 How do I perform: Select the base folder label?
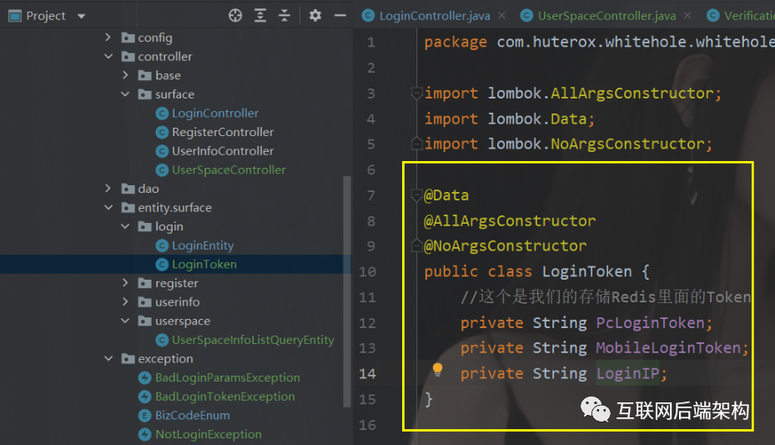point(168,76)
